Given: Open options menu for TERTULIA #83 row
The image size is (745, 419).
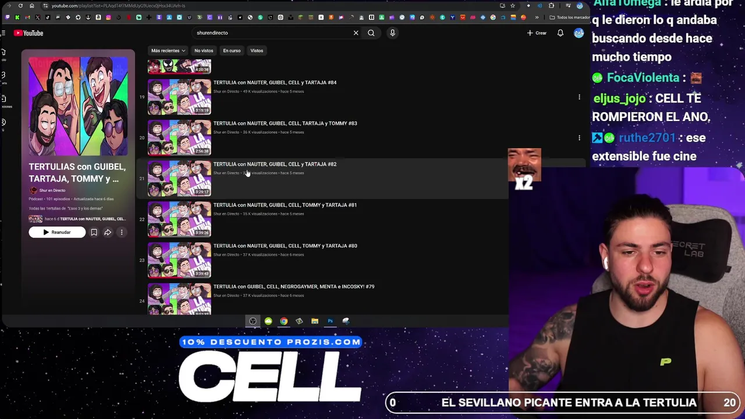Looking at the screenshot, I should pyautogui.click(x=579, y=138).
